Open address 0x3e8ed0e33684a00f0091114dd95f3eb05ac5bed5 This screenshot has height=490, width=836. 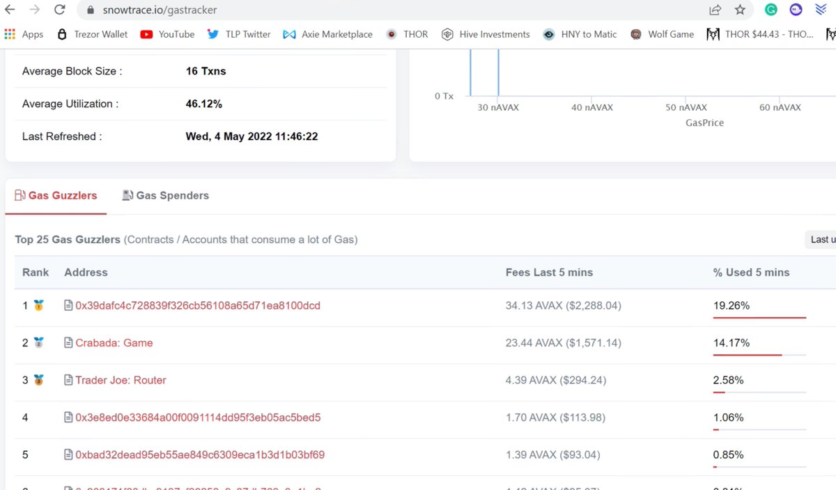(198, 418)
